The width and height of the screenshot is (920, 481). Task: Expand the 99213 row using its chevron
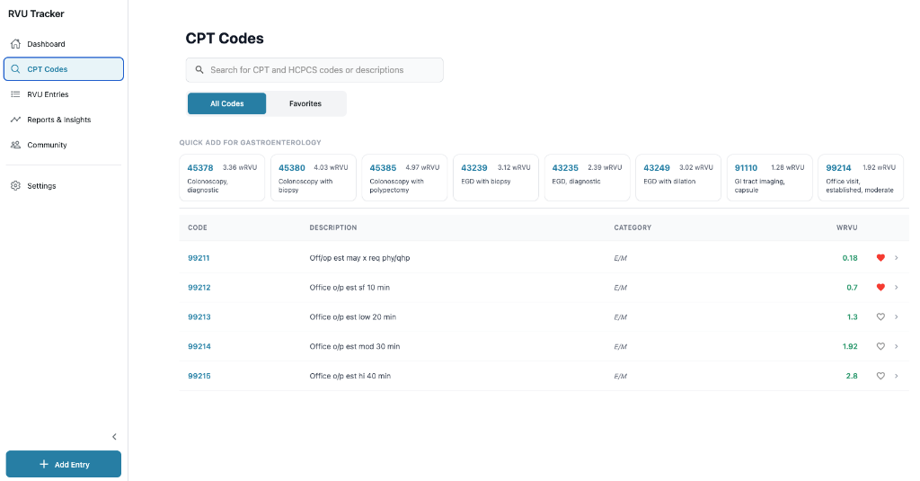(x=897, y=316)
